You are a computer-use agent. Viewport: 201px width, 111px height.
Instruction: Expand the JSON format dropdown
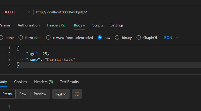pyautogui.click(x=171, y=37)
